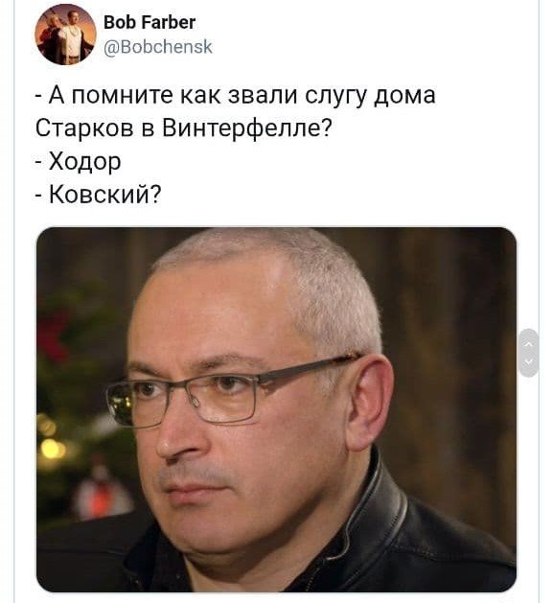Viewport: 552px width, 603px height.
Task: Click the word 'Винтерфелле?' in the tweet
Action: coord(246,128)
